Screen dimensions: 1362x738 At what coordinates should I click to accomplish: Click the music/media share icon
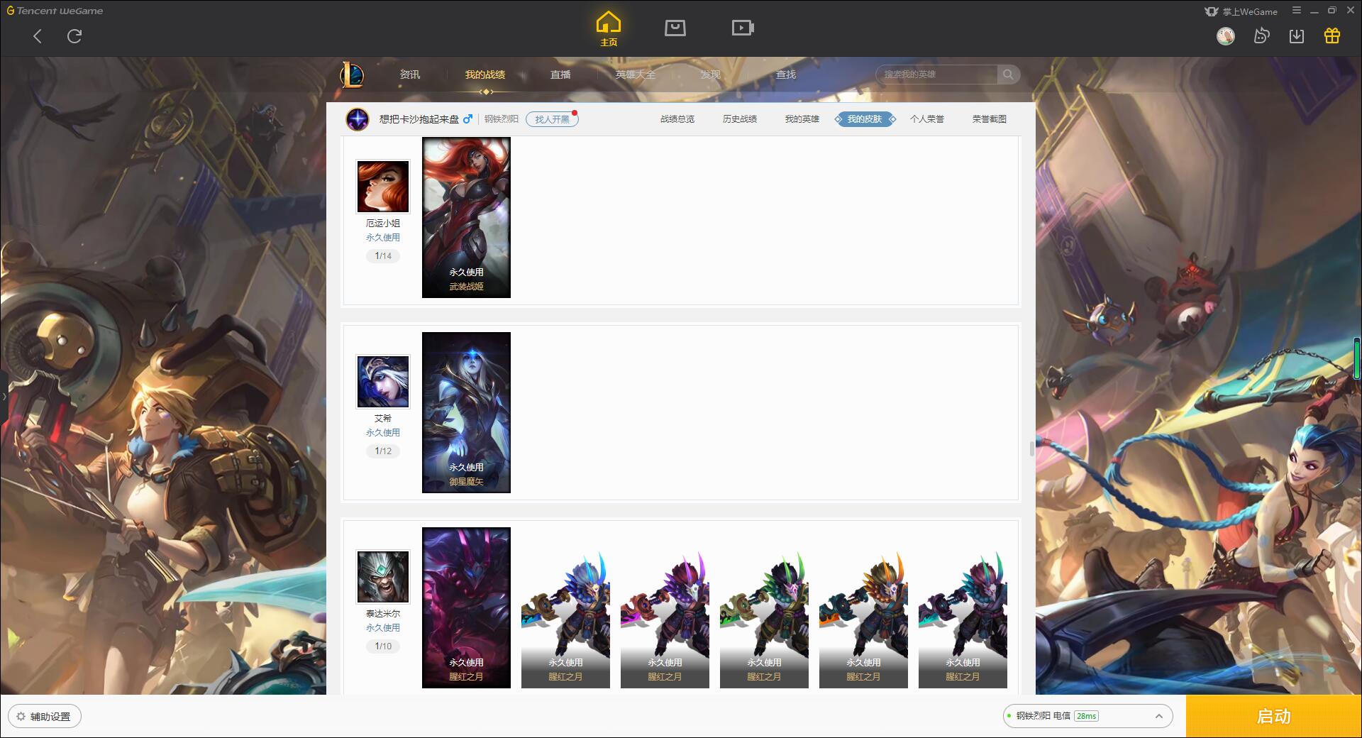[x=1261, y=35]
